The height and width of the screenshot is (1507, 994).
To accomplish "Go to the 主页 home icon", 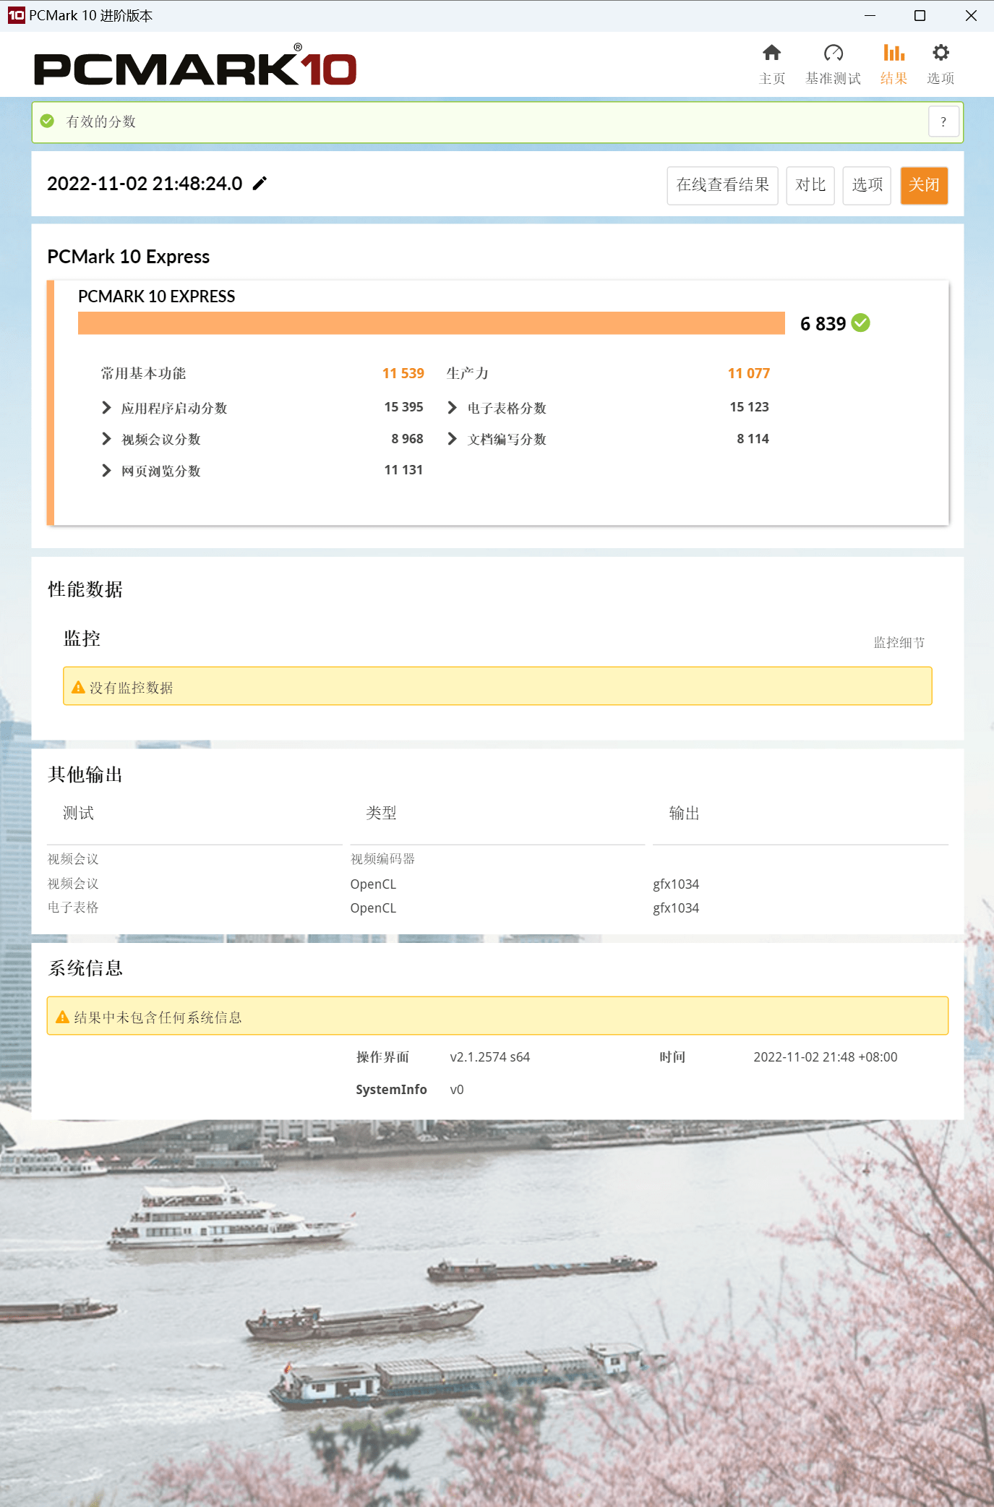I will [x=771, y=54].
